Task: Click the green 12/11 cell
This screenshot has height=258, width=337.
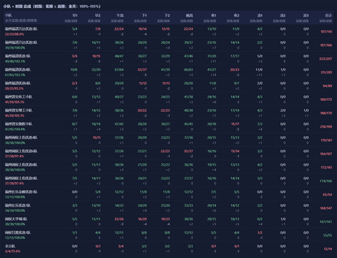Action: point(119,232)
